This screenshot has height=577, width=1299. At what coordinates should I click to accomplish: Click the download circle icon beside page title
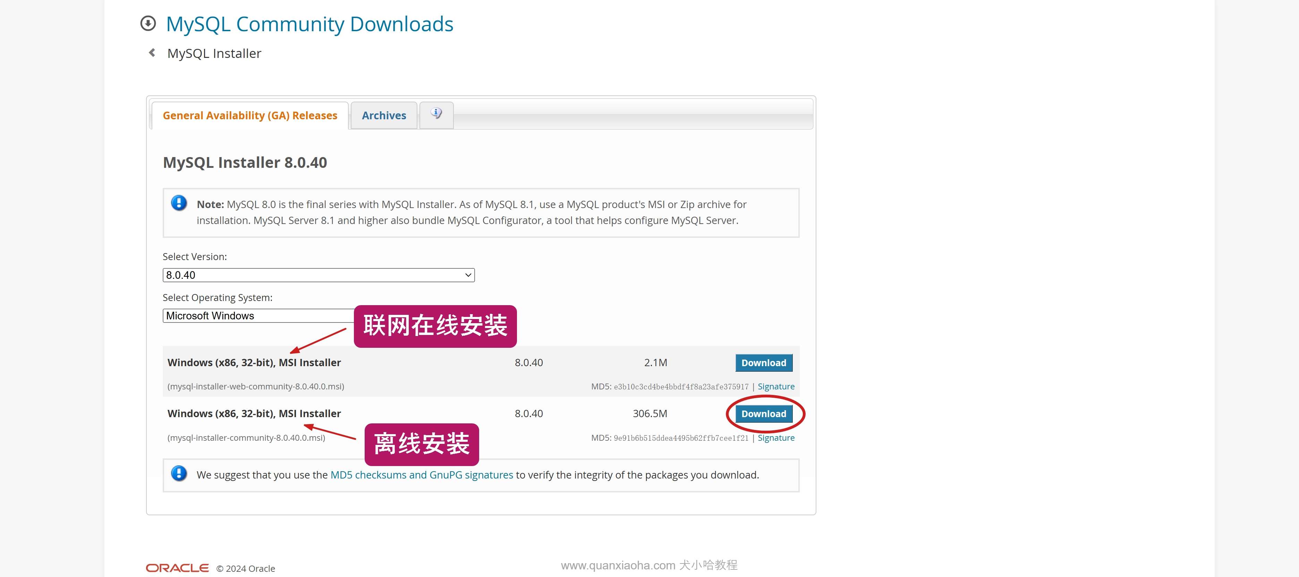pyautogui.click(x=148, y=24)
